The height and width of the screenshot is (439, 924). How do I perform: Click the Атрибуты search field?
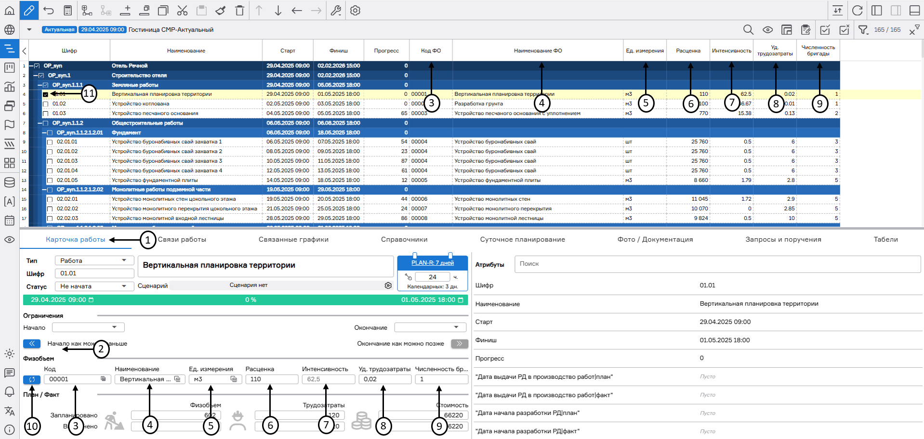point(717,264)
